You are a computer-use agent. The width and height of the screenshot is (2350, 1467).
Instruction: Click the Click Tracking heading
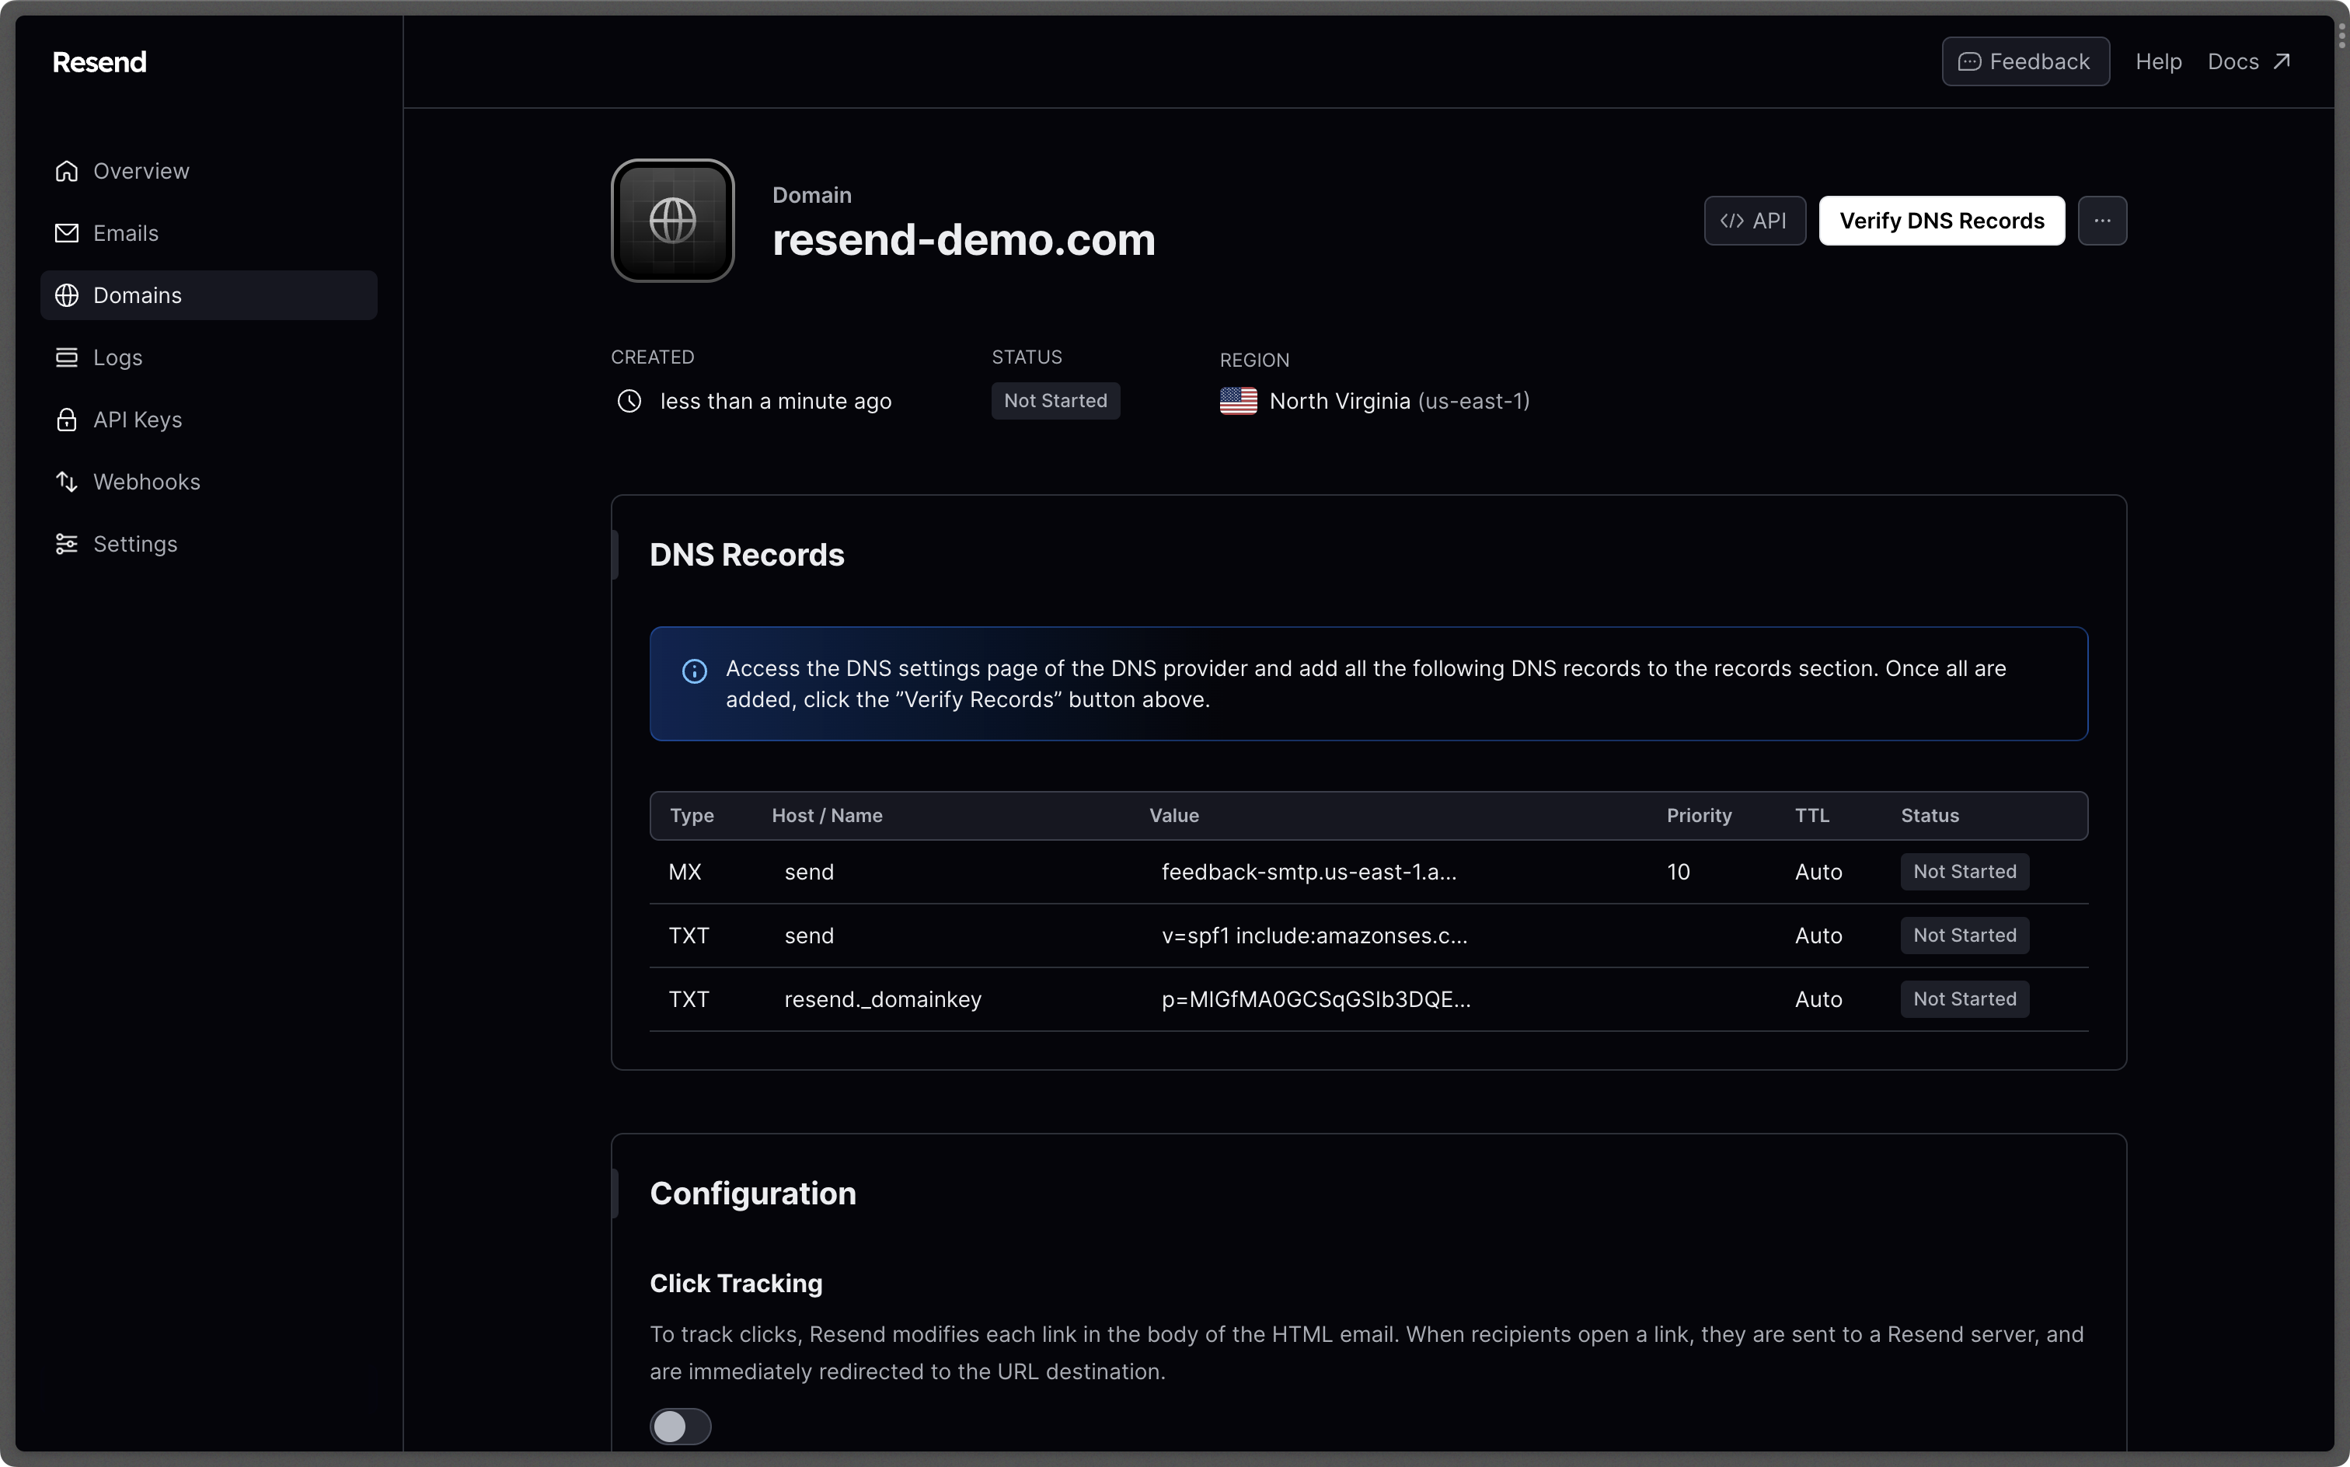737,1283
